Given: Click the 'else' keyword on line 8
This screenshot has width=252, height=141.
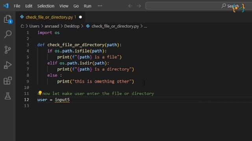Looking at the screenshot, I should click(52, 75).
